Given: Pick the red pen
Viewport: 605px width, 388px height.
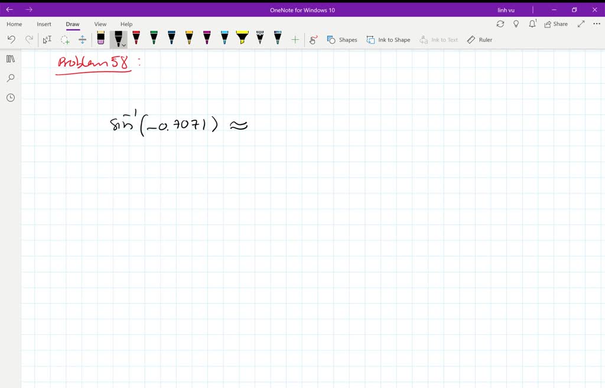Looking at the screenshot, I should point(136,39).
